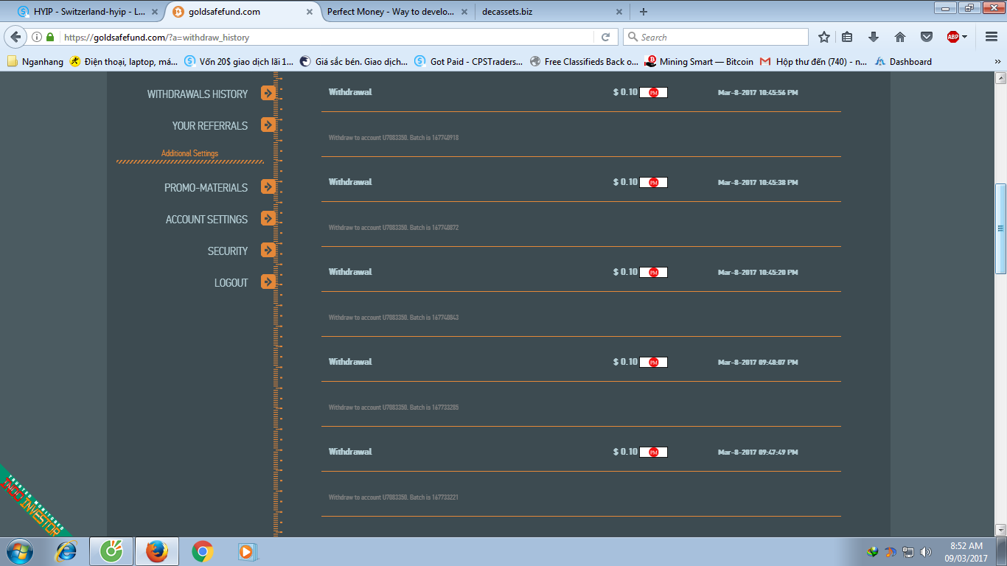Switch to the Perfect Money tab
1007x566 pixels.
[397, 12]
